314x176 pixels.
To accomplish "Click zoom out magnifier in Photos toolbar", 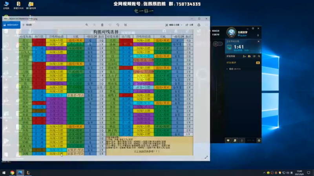I will 94,25.
